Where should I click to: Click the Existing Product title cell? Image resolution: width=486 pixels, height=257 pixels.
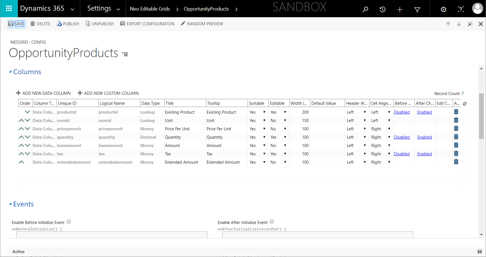185,112
